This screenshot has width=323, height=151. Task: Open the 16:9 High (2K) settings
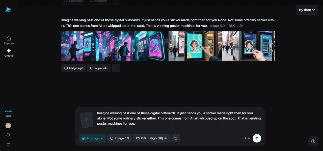click(x=152, y=138)
